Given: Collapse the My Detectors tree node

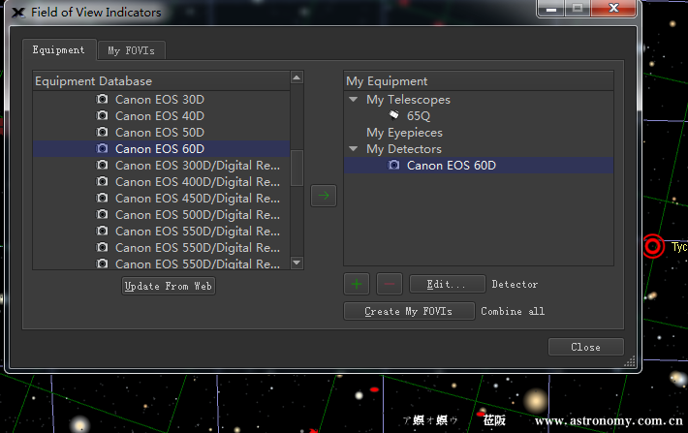Looking at the screenshot, I should [x=353, y=149].
